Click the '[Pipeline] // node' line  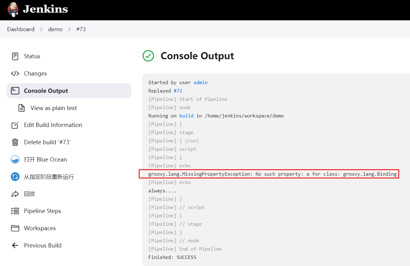click(x=174, y=241)
